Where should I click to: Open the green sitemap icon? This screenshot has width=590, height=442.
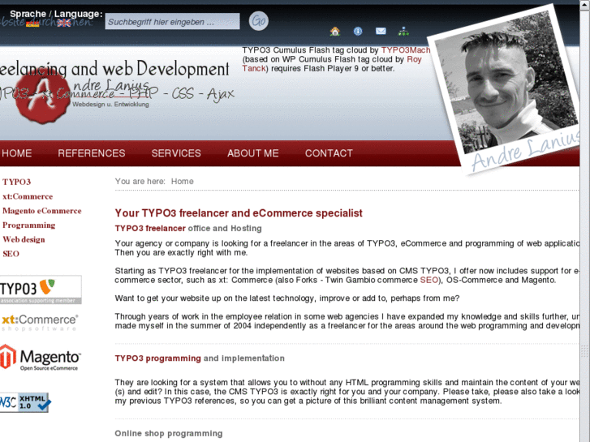tap(403, 31)
